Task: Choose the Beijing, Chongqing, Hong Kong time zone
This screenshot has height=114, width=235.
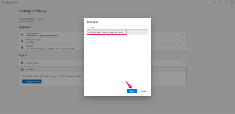Action: [x=107, y=32]
